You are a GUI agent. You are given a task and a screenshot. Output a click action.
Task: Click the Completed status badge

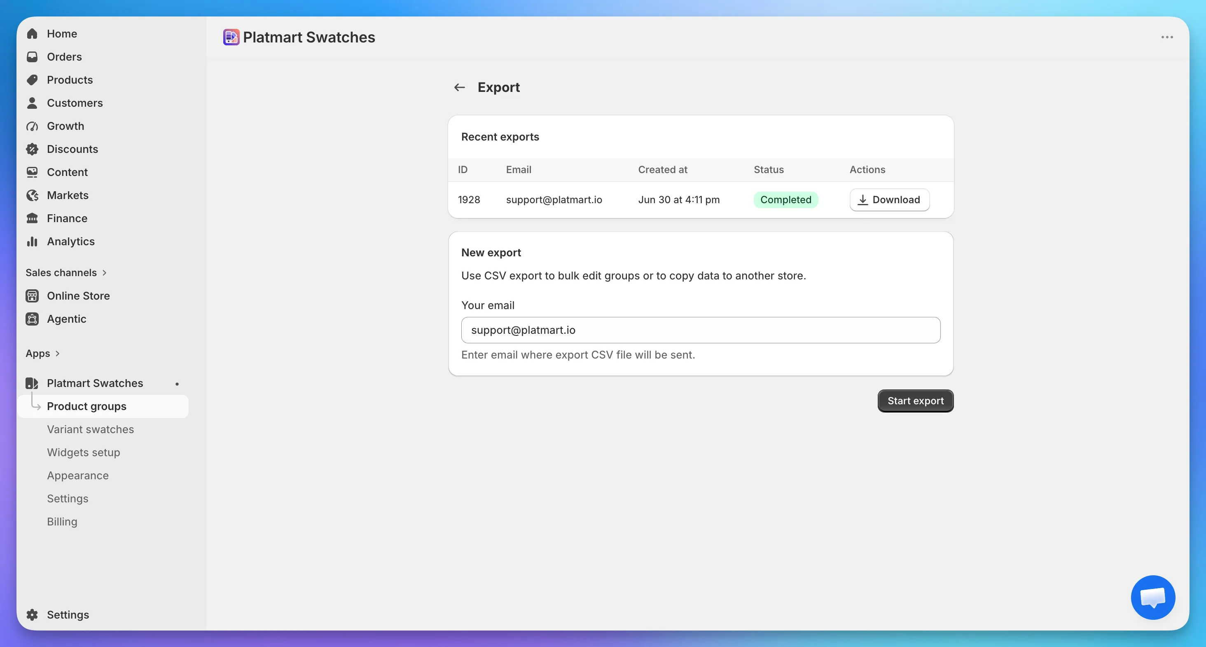coord(785,199)
